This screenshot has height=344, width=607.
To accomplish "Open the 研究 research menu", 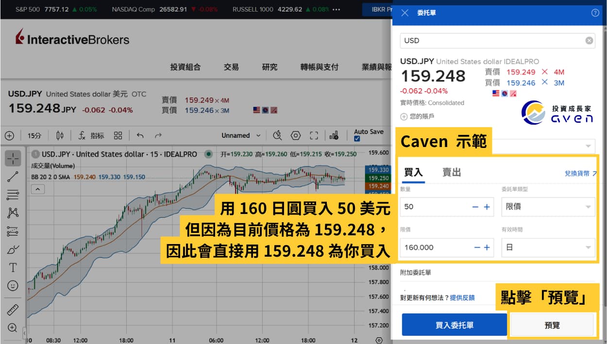I will click(270, 67).
